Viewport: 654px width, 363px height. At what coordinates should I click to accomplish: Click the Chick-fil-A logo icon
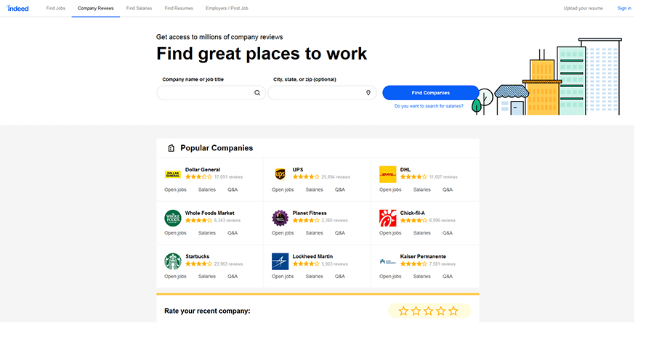pyautogui.click(x=387, y=218)
